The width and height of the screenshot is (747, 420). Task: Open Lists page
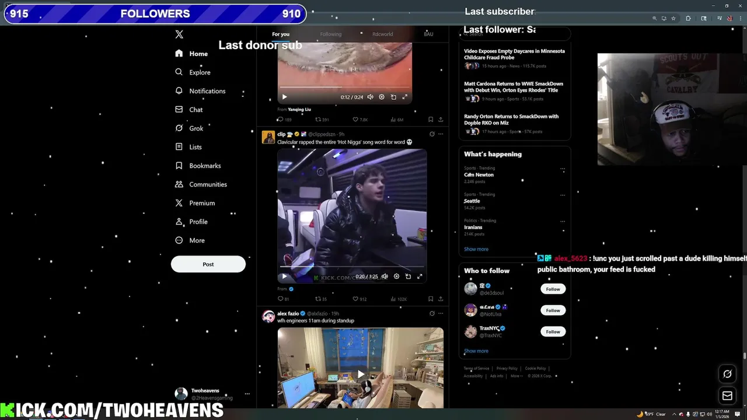(x=188, y=147)
